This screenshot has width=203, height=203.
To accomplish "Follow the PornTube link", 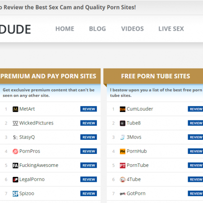I will 138,165.
